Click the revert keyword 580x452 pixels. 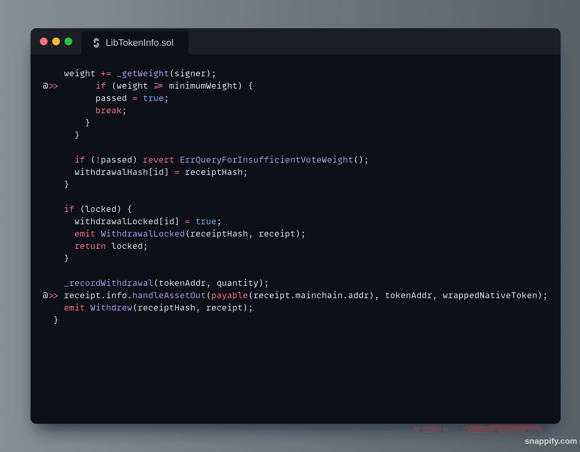[158, 160]
